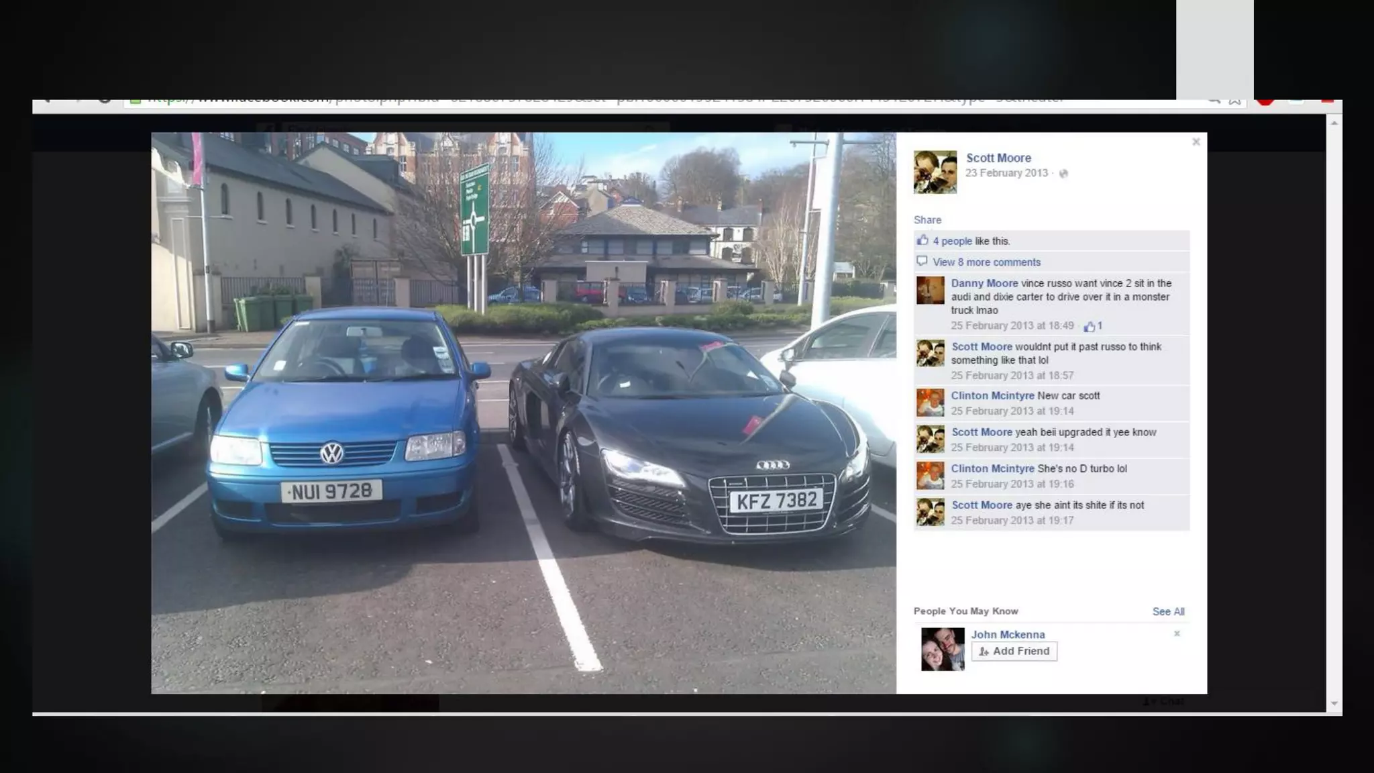Click Scott Moore's profile picture at top
This screenshot has height=773, width=1374.
pyautogui.click(x=935, y=172)
